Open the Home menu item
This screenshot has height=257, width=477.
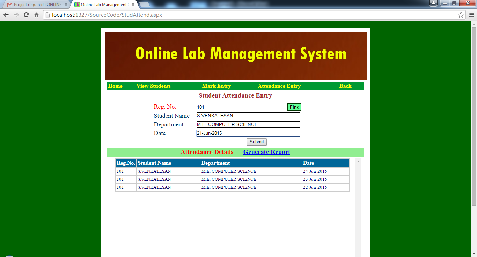[x=115, y=86]
